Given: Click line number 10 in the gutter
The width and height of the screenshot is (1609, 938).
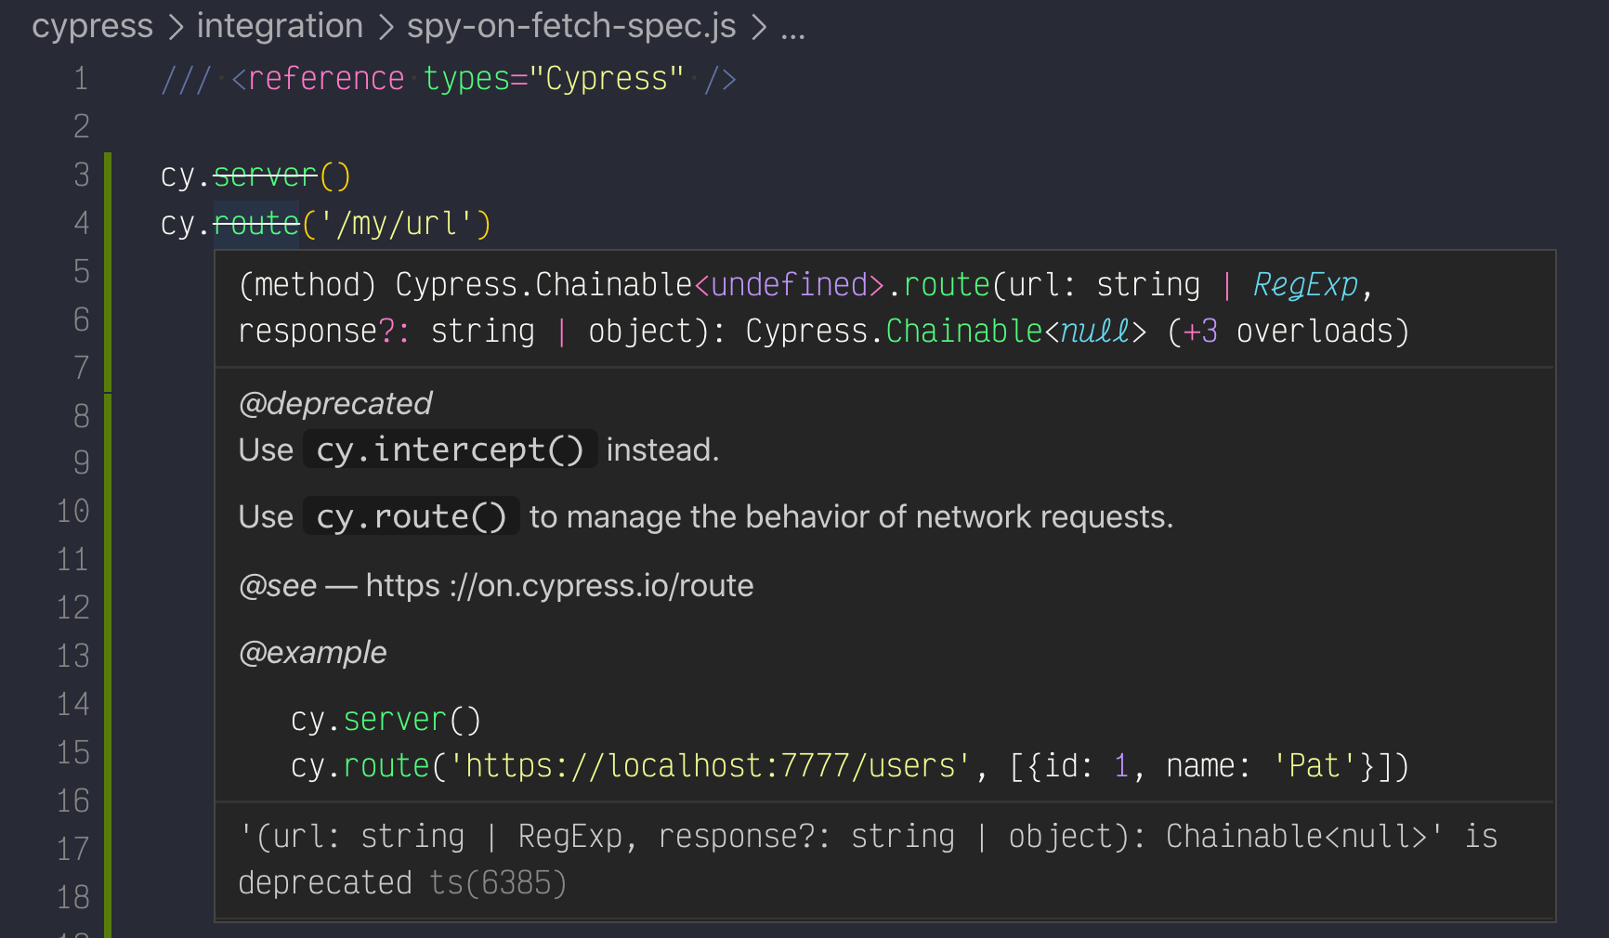Looking at the screenshot, I should (x=73, y=511).
